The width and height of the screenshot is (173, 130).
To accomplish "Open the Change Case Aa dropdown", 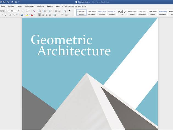I will 28,11.
